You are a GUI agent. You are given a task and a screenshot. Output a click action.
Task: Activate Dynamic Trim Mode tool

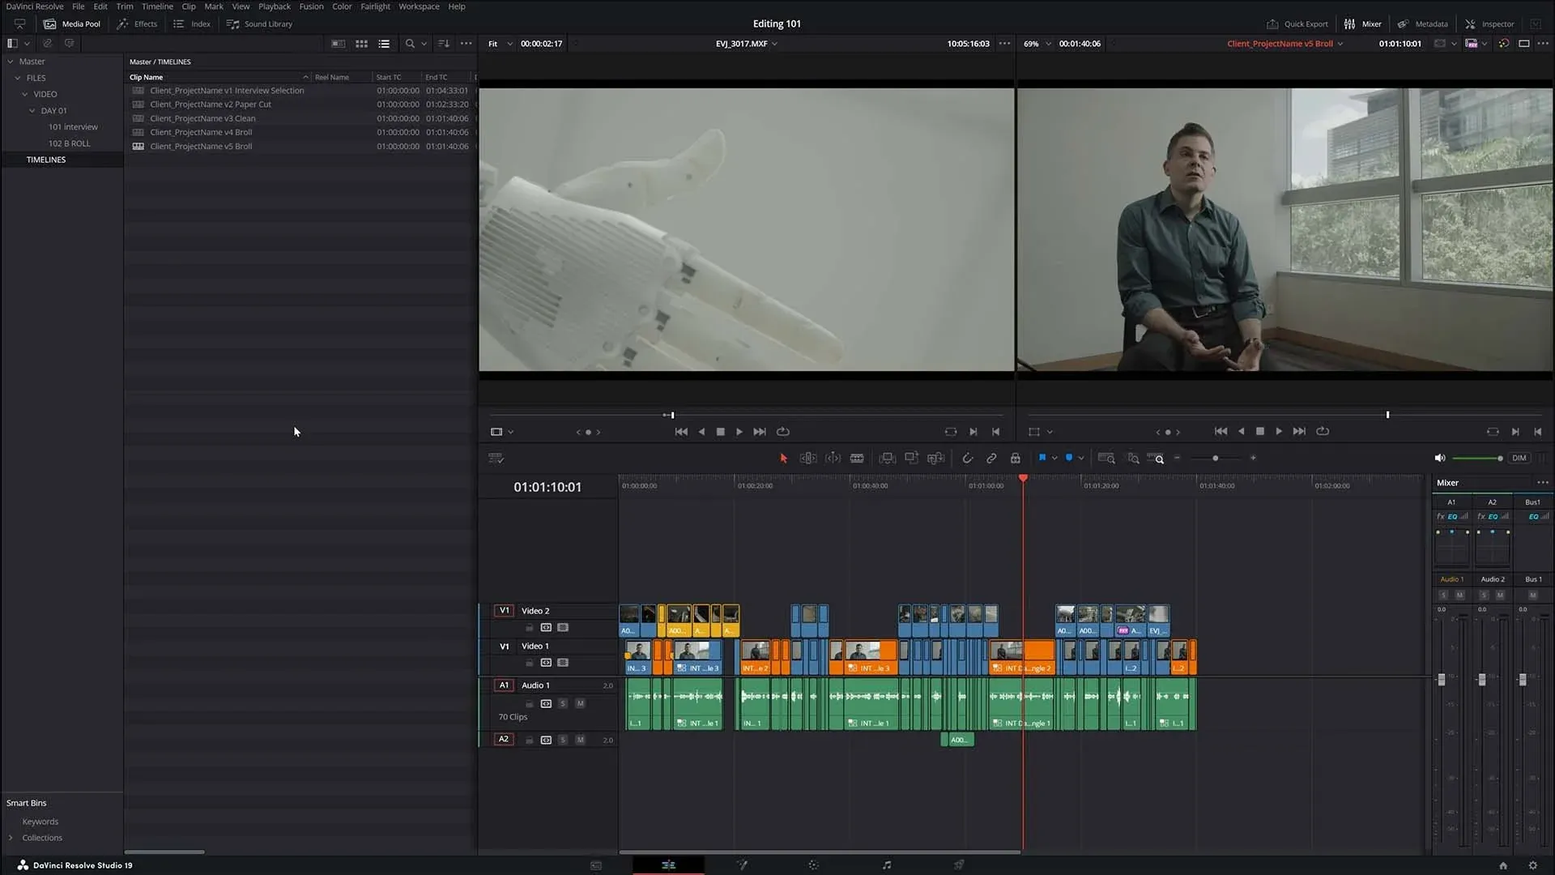[833, 459]
